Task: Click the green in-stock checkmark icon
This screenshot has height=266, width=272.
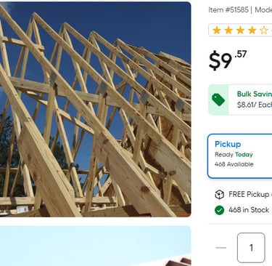Action: 219,210
